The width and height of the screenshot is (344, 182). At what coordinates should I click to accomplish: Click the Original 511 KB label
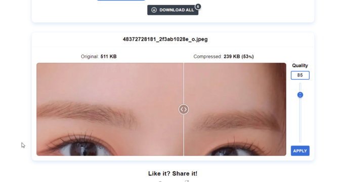coord(99,56)
